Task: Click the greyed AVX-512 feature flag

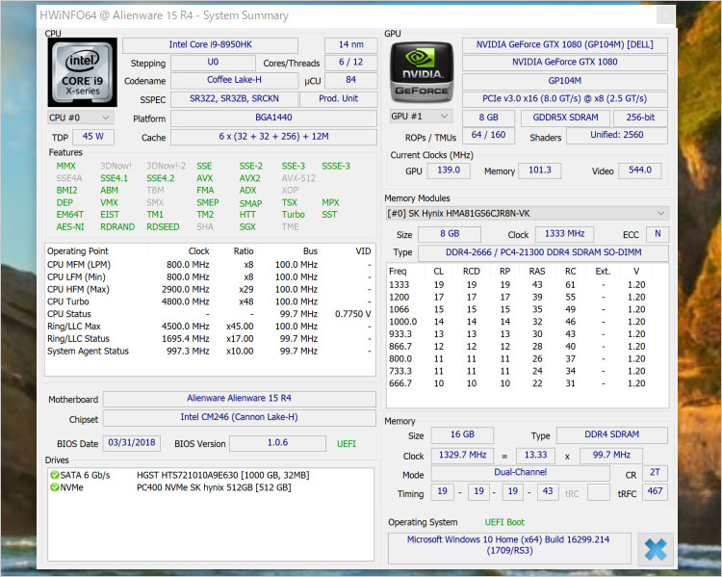Action: [298, 178]
